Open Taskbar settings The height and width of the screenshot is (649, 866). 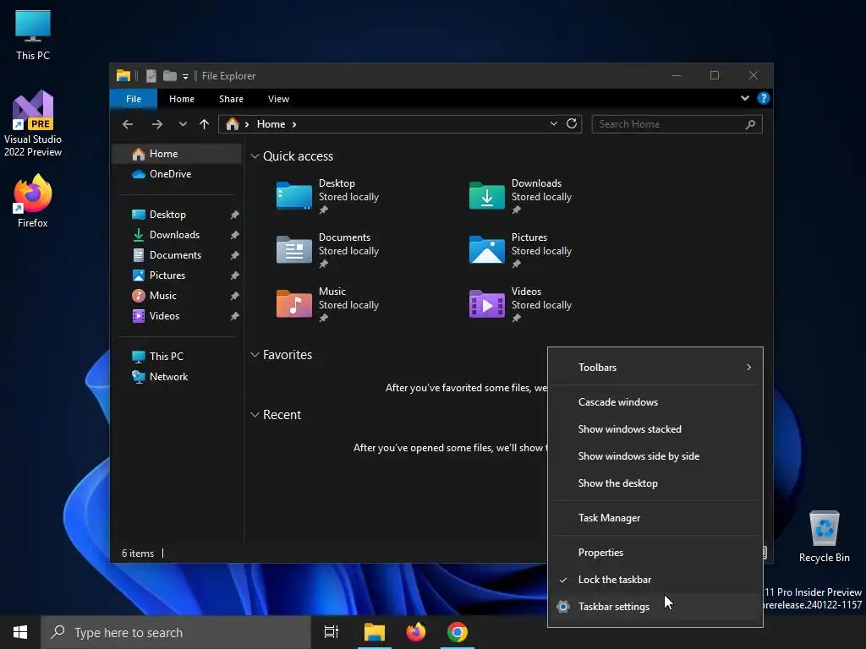[655, 607]
